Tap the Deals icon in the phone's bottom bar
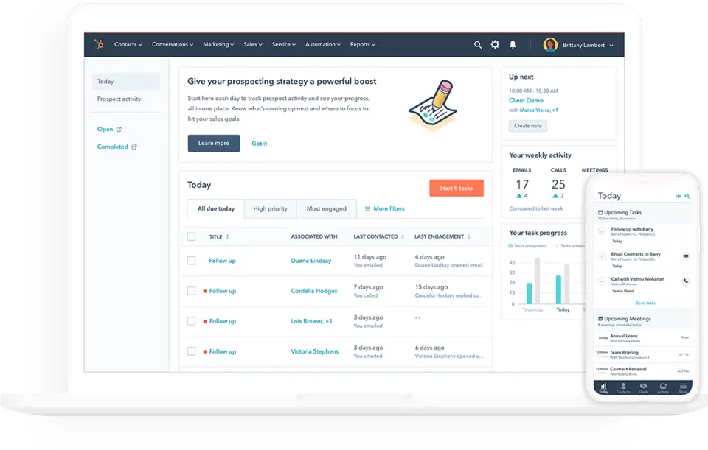 (643, 386)
